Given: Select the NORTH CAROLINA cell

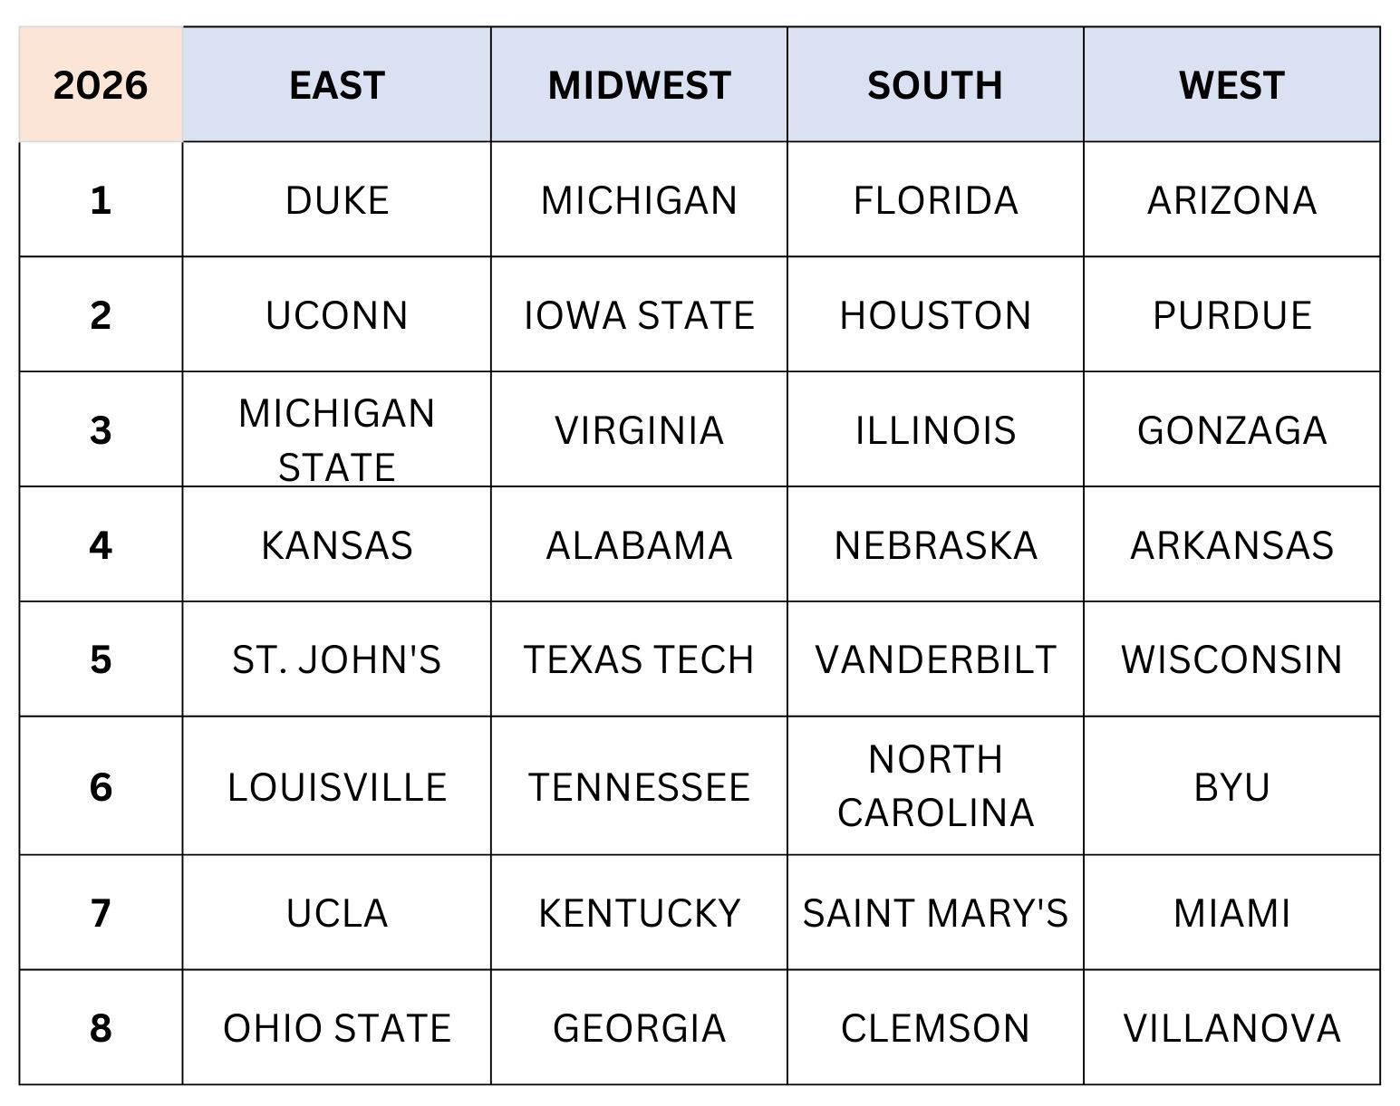Looking at the screenshot, I should (x=935, y=785).
